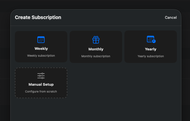Screen dimensions: 190x121
Task: Click the Manual Setup sliders icon
Action: [41, 76]
